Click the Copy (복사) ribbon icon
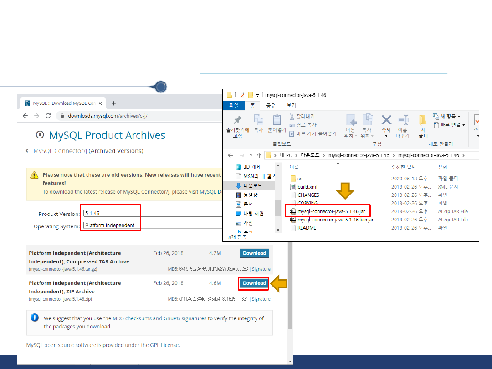 (x=258, y=120)
